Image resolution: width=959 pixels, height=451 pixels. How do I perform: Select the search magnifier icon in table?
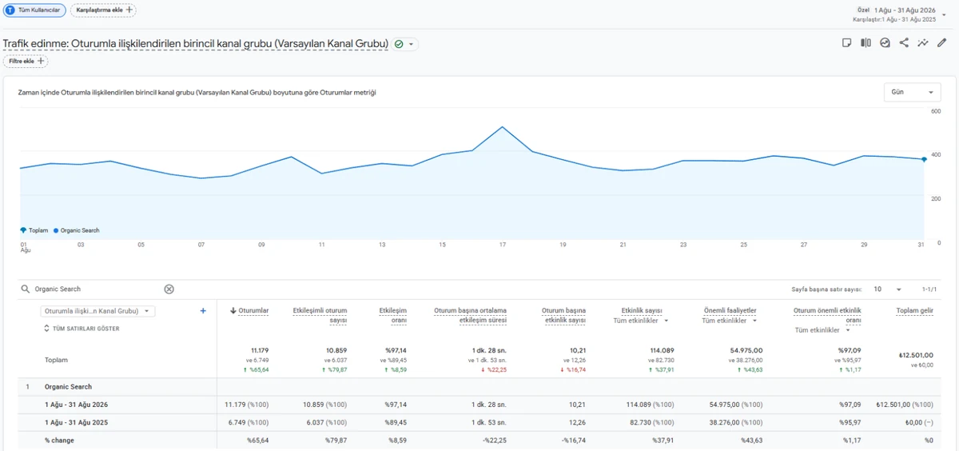tap(26, 289)
